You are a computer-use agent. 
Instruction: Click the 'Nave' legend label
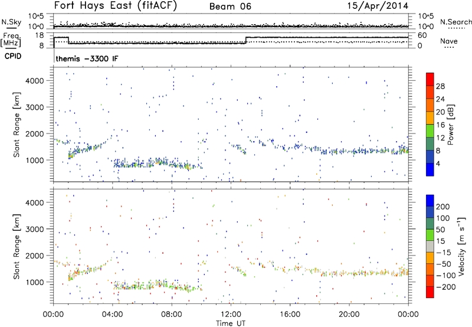(448, 41)
